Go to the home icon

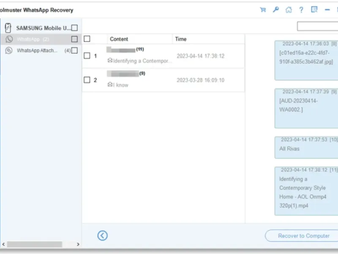tap(289, 10)
